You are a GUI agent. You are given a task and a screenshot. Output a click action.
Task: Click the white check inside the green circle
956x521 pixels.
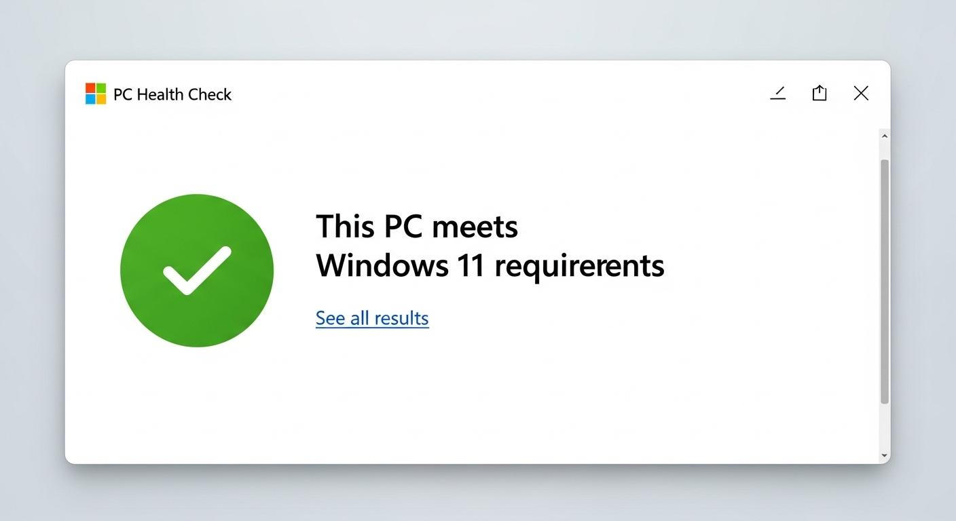(196, 270)
